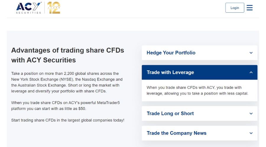
Task: Expand Hedge Your Portfolio using its chevron
Action: point(251,53)
